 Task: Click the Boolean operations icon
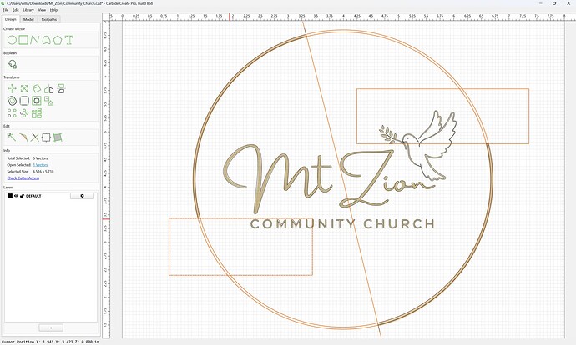pos(13,64)
